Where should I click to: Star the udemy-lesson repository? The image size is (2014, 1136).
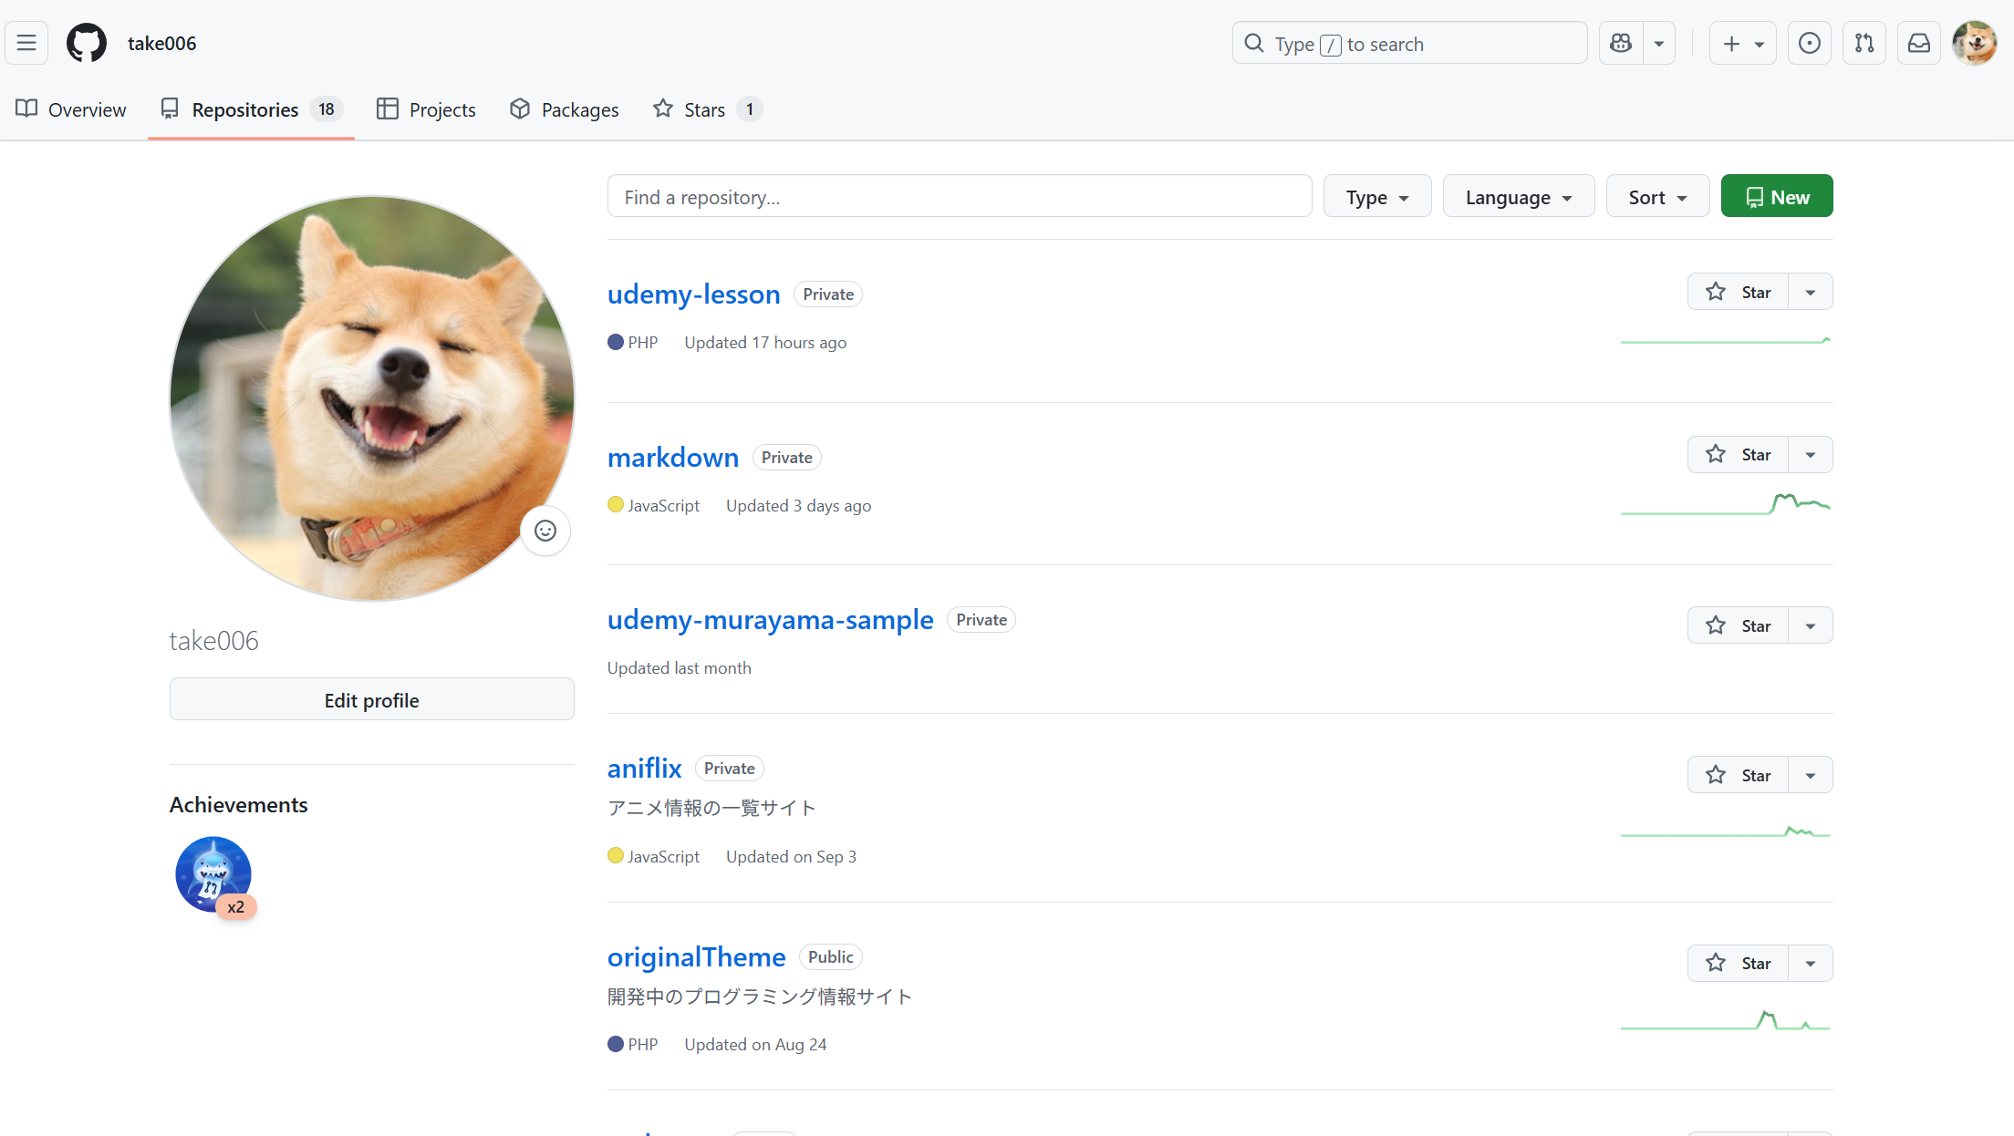tap(1740, 291)
